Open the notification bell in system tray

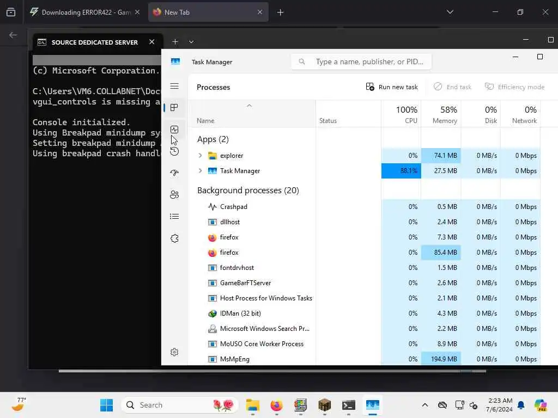pyautogui.click(x=521, y=405)
